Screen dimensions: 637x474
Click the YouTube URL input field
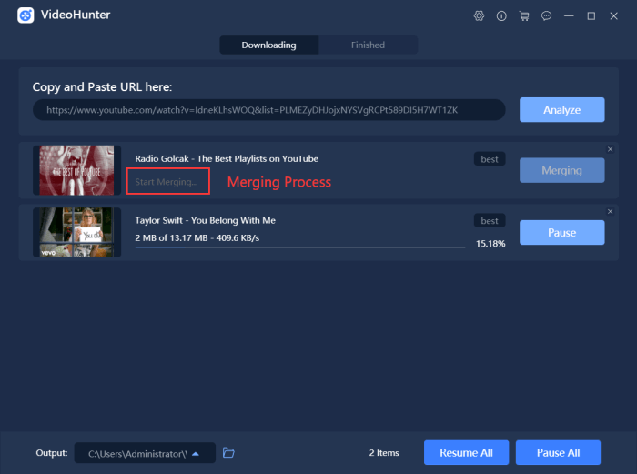(x=268, y=110)
